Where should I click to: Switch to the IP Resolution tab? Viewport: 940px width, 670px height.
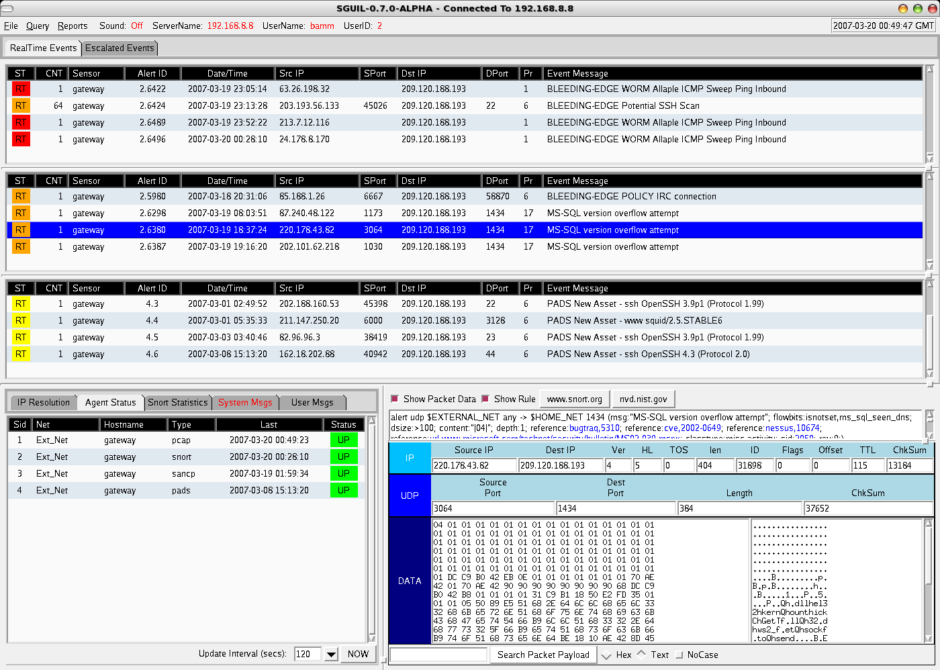tap(43, 401)
